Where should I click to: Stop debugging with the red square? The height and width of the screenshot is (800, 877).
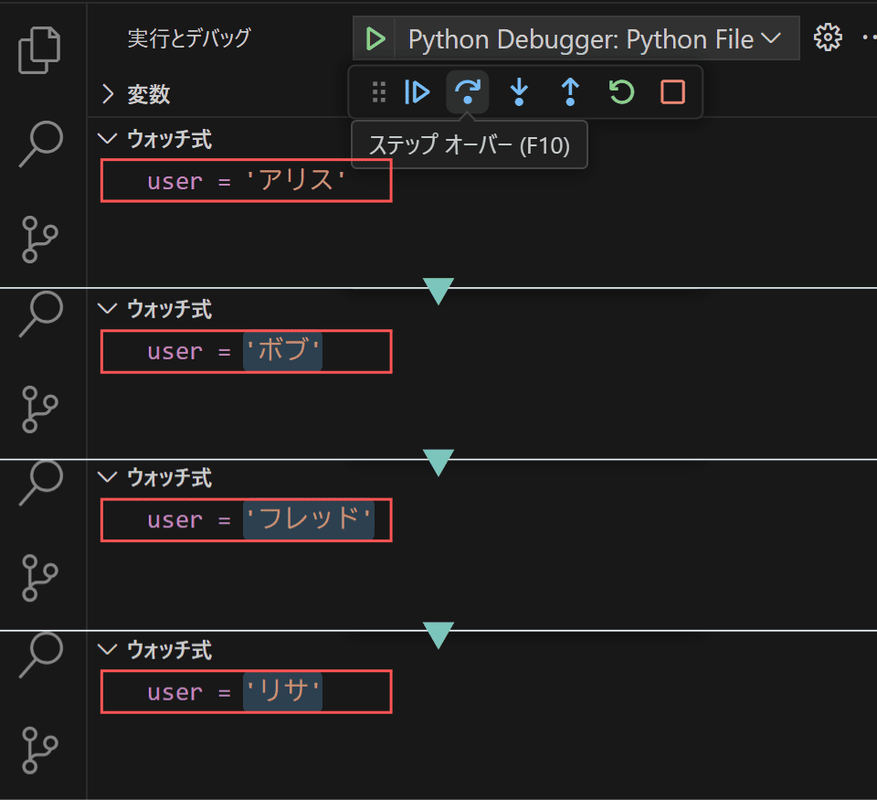tap(672, 91)
